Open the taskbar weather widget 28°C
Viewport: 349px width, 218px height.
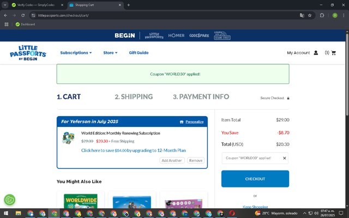click(276, 213)
